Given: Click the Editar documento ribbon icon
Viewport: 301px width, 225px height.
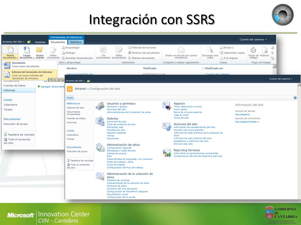Looking at the screenshot, I should coord(53,50).
